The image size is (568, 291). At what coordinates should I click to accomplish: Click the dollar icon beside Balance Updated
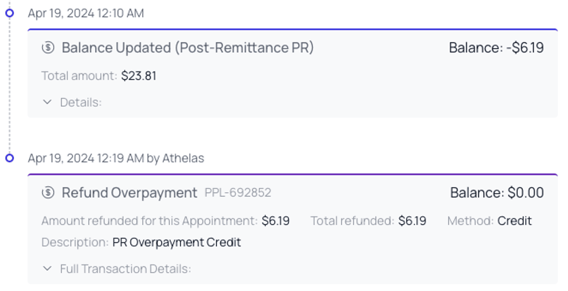48,48
